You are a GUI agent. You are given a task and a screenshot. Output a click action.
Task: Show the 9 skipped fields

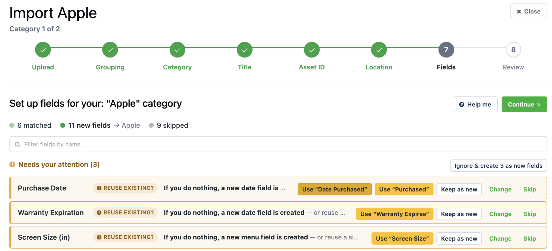tap(168, 125)
